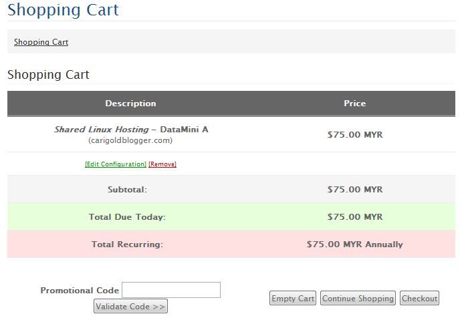Viewport: 462px width, 320px height.
Task: Click the Validate Code button
Action: [x=130, y=306]
